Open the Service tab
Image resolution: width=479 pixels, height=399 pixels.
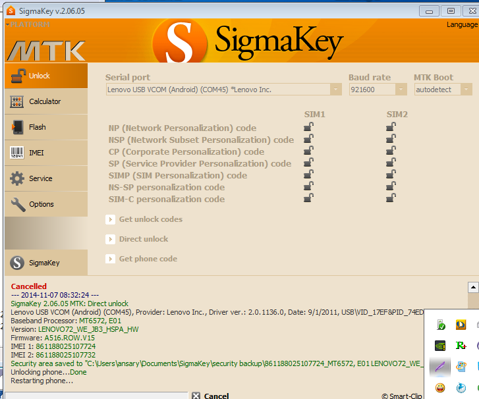pos(46,178)
